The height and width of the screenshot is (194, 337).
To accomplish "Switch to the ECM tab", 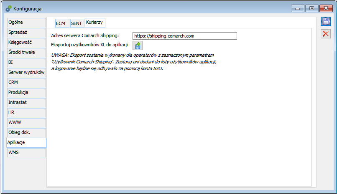I will tap(62, 23).
